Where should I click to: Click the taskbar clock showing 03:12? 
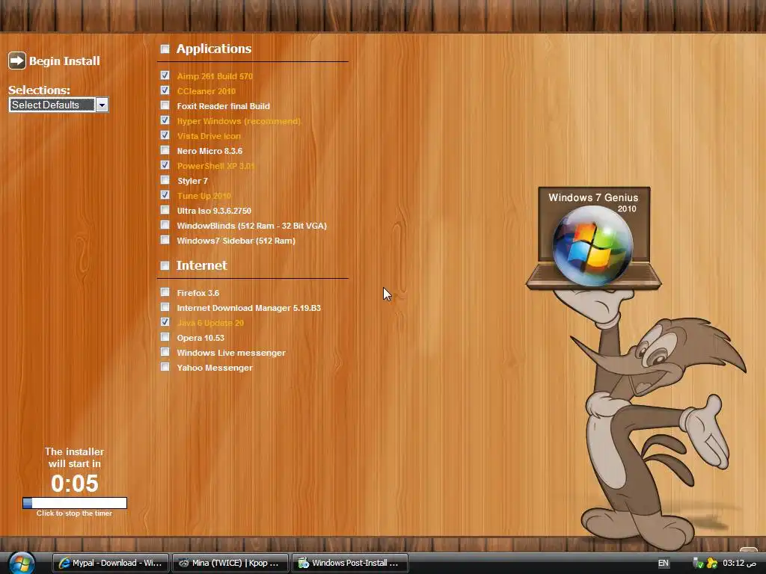(740, 563)
